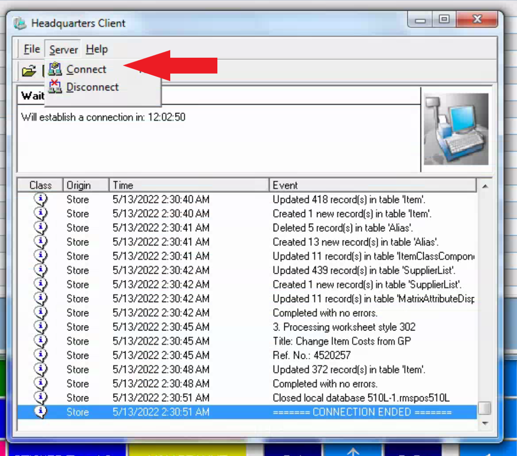Screen dimensions: 517x456
Task: Select the MatrixAttributeDisp updated row
Action: tap(247, 299)
